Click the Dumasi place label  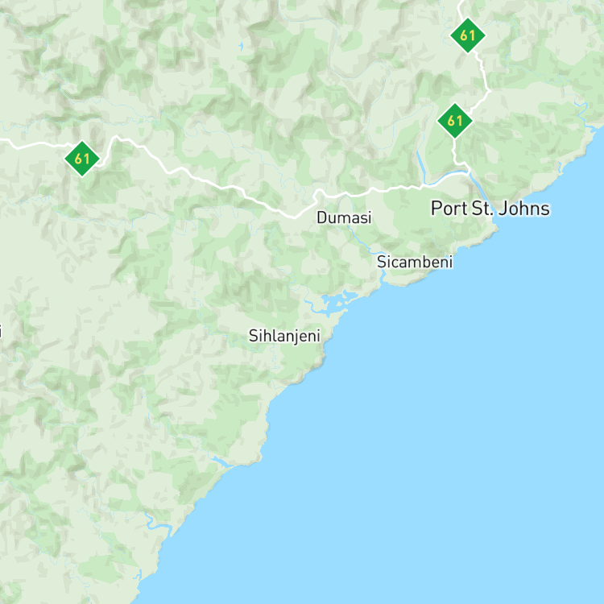(x=344, y=217)
